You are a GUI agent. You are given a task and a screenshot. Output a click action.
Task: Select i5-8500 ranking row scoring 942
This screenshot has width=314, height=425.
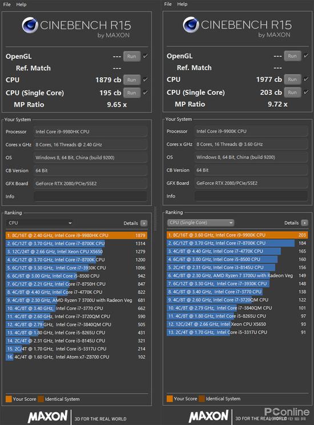pos(77,276)
